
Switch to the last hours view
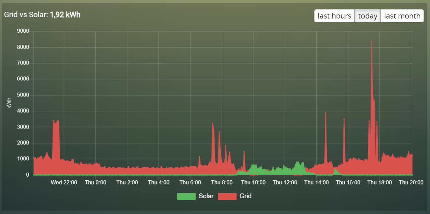pos(335,16)
